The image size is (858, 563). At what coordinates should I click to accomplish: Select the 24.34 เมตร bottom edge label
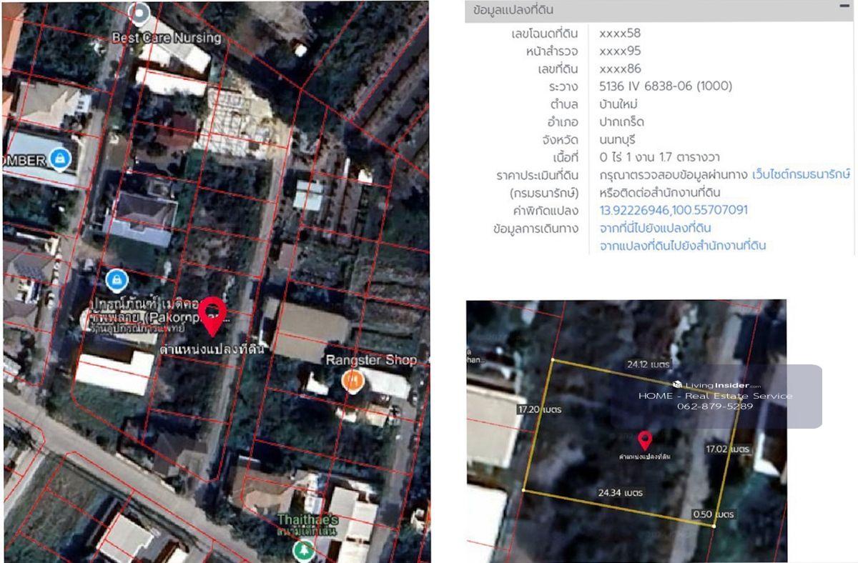(620, 493)
